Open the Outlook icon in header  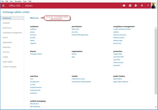tap(124, 6)
